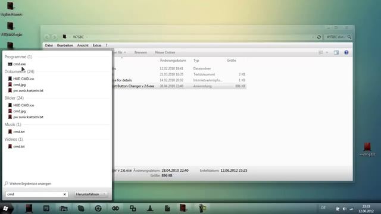381x214 pixels.
Task: Click the W7SBC breadcrumb in the address bar
Action: [78, 37]
